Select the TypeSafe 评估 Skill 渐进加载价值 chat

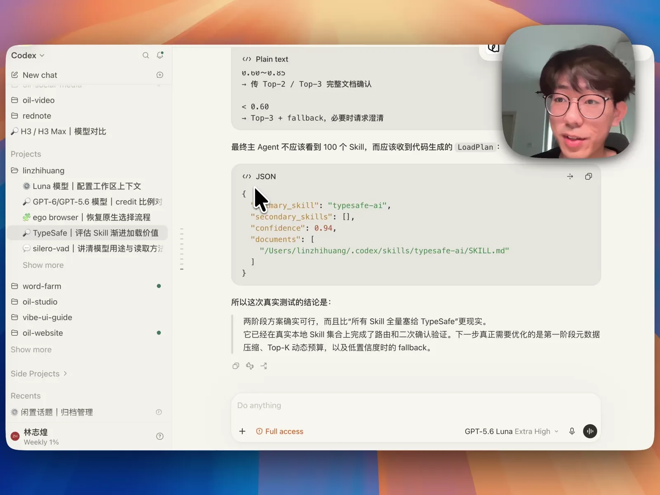[x=87, y=233]
